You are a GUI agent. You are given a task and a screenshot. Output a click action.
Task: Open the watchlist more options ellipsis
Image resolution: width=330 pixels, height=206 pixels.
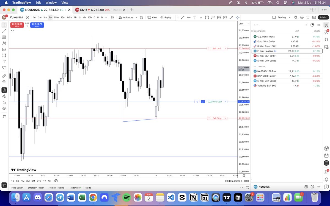(x=318, y=25)
